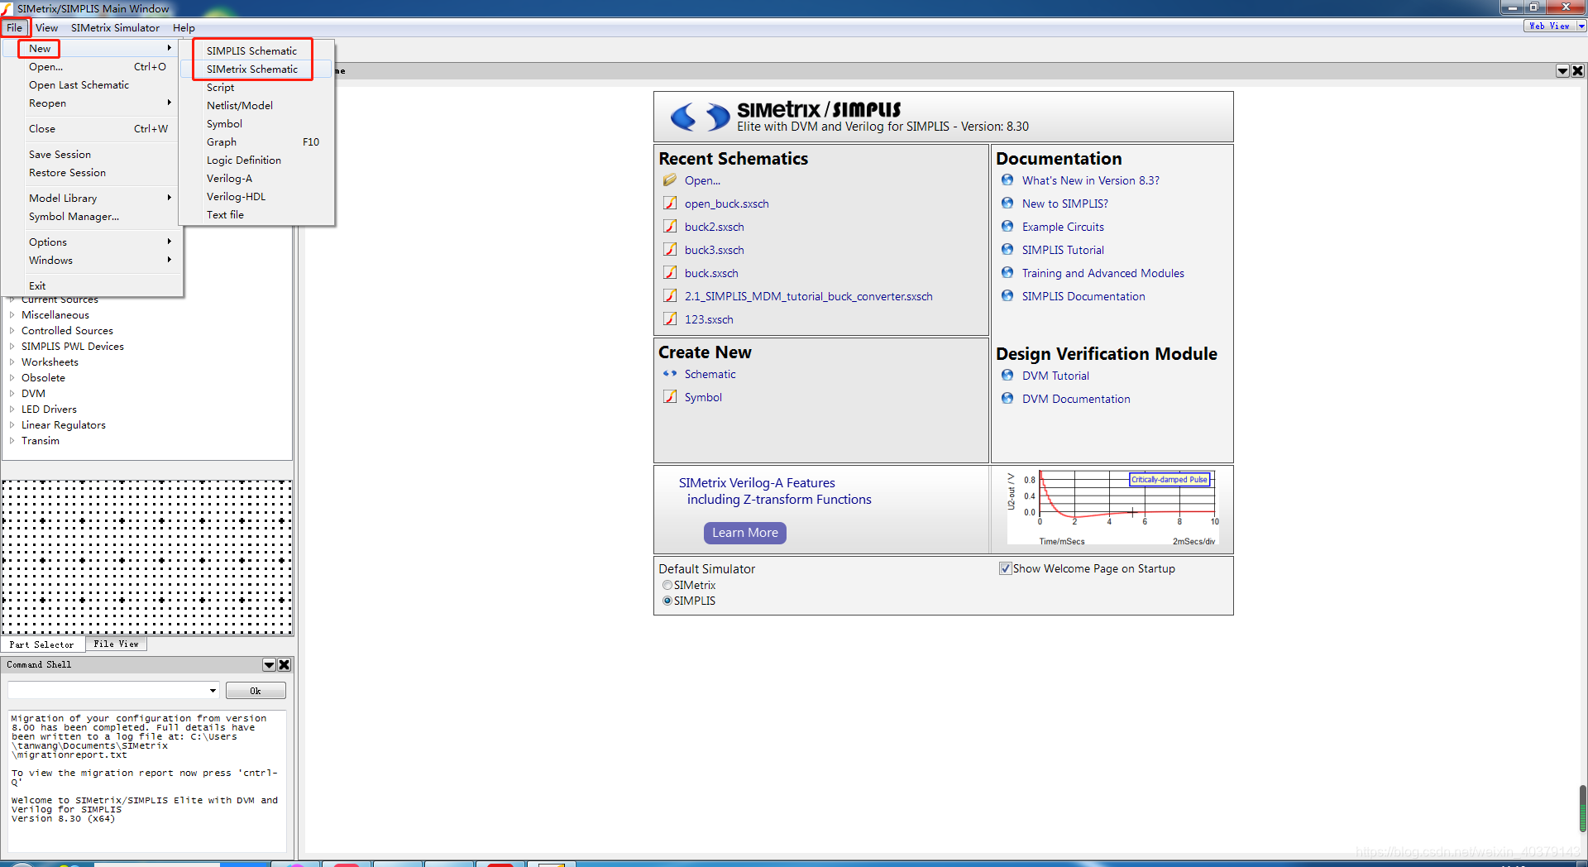Click the open folder icon beside Open...
The image size is (1588, 867).
coord(670,180)
